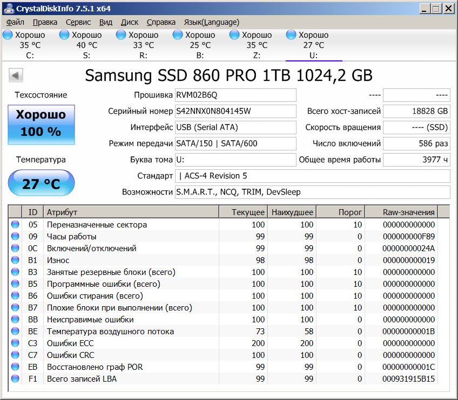Click status orb of attribute BB row
This screenshot has height=400, width=458.
point(15,319)
